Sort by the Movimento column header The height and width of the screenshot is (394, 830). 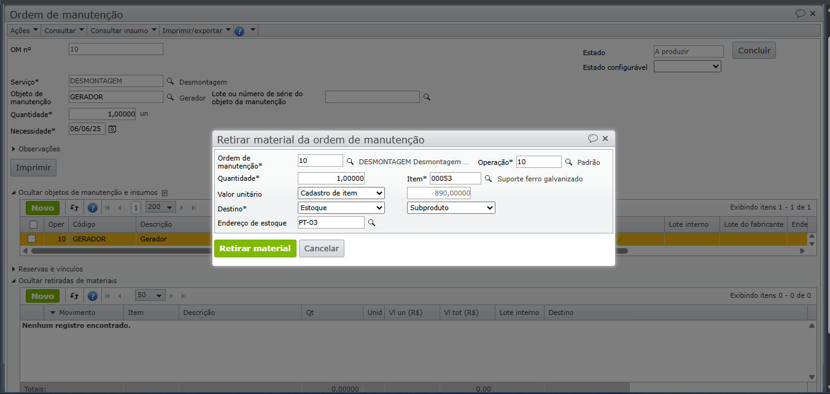(x=85, y=313)
